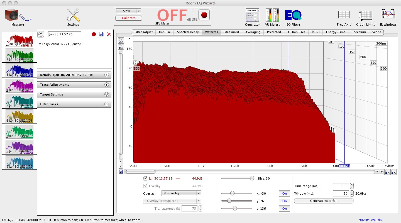Toggle the Jan 30 13:57:25 trace checkbox
401x223 pixels.
tap(145, 178)
